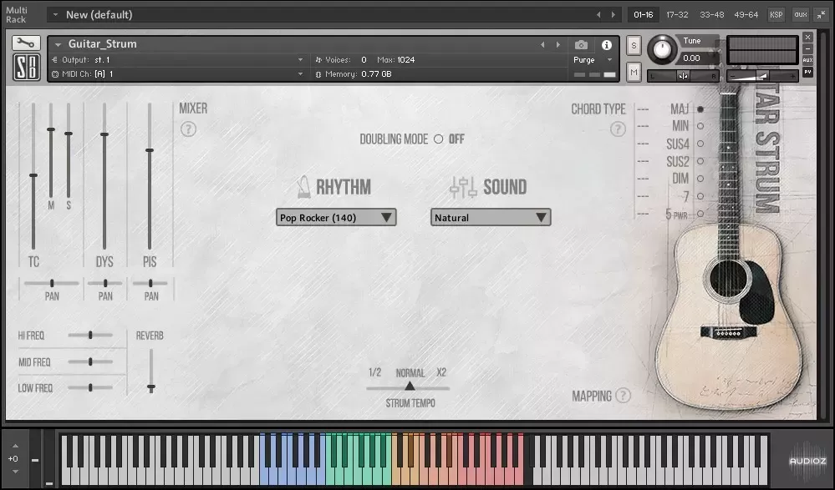Click the TC pan slider
This screenshot has height=490, width=835.
(52, 283)
